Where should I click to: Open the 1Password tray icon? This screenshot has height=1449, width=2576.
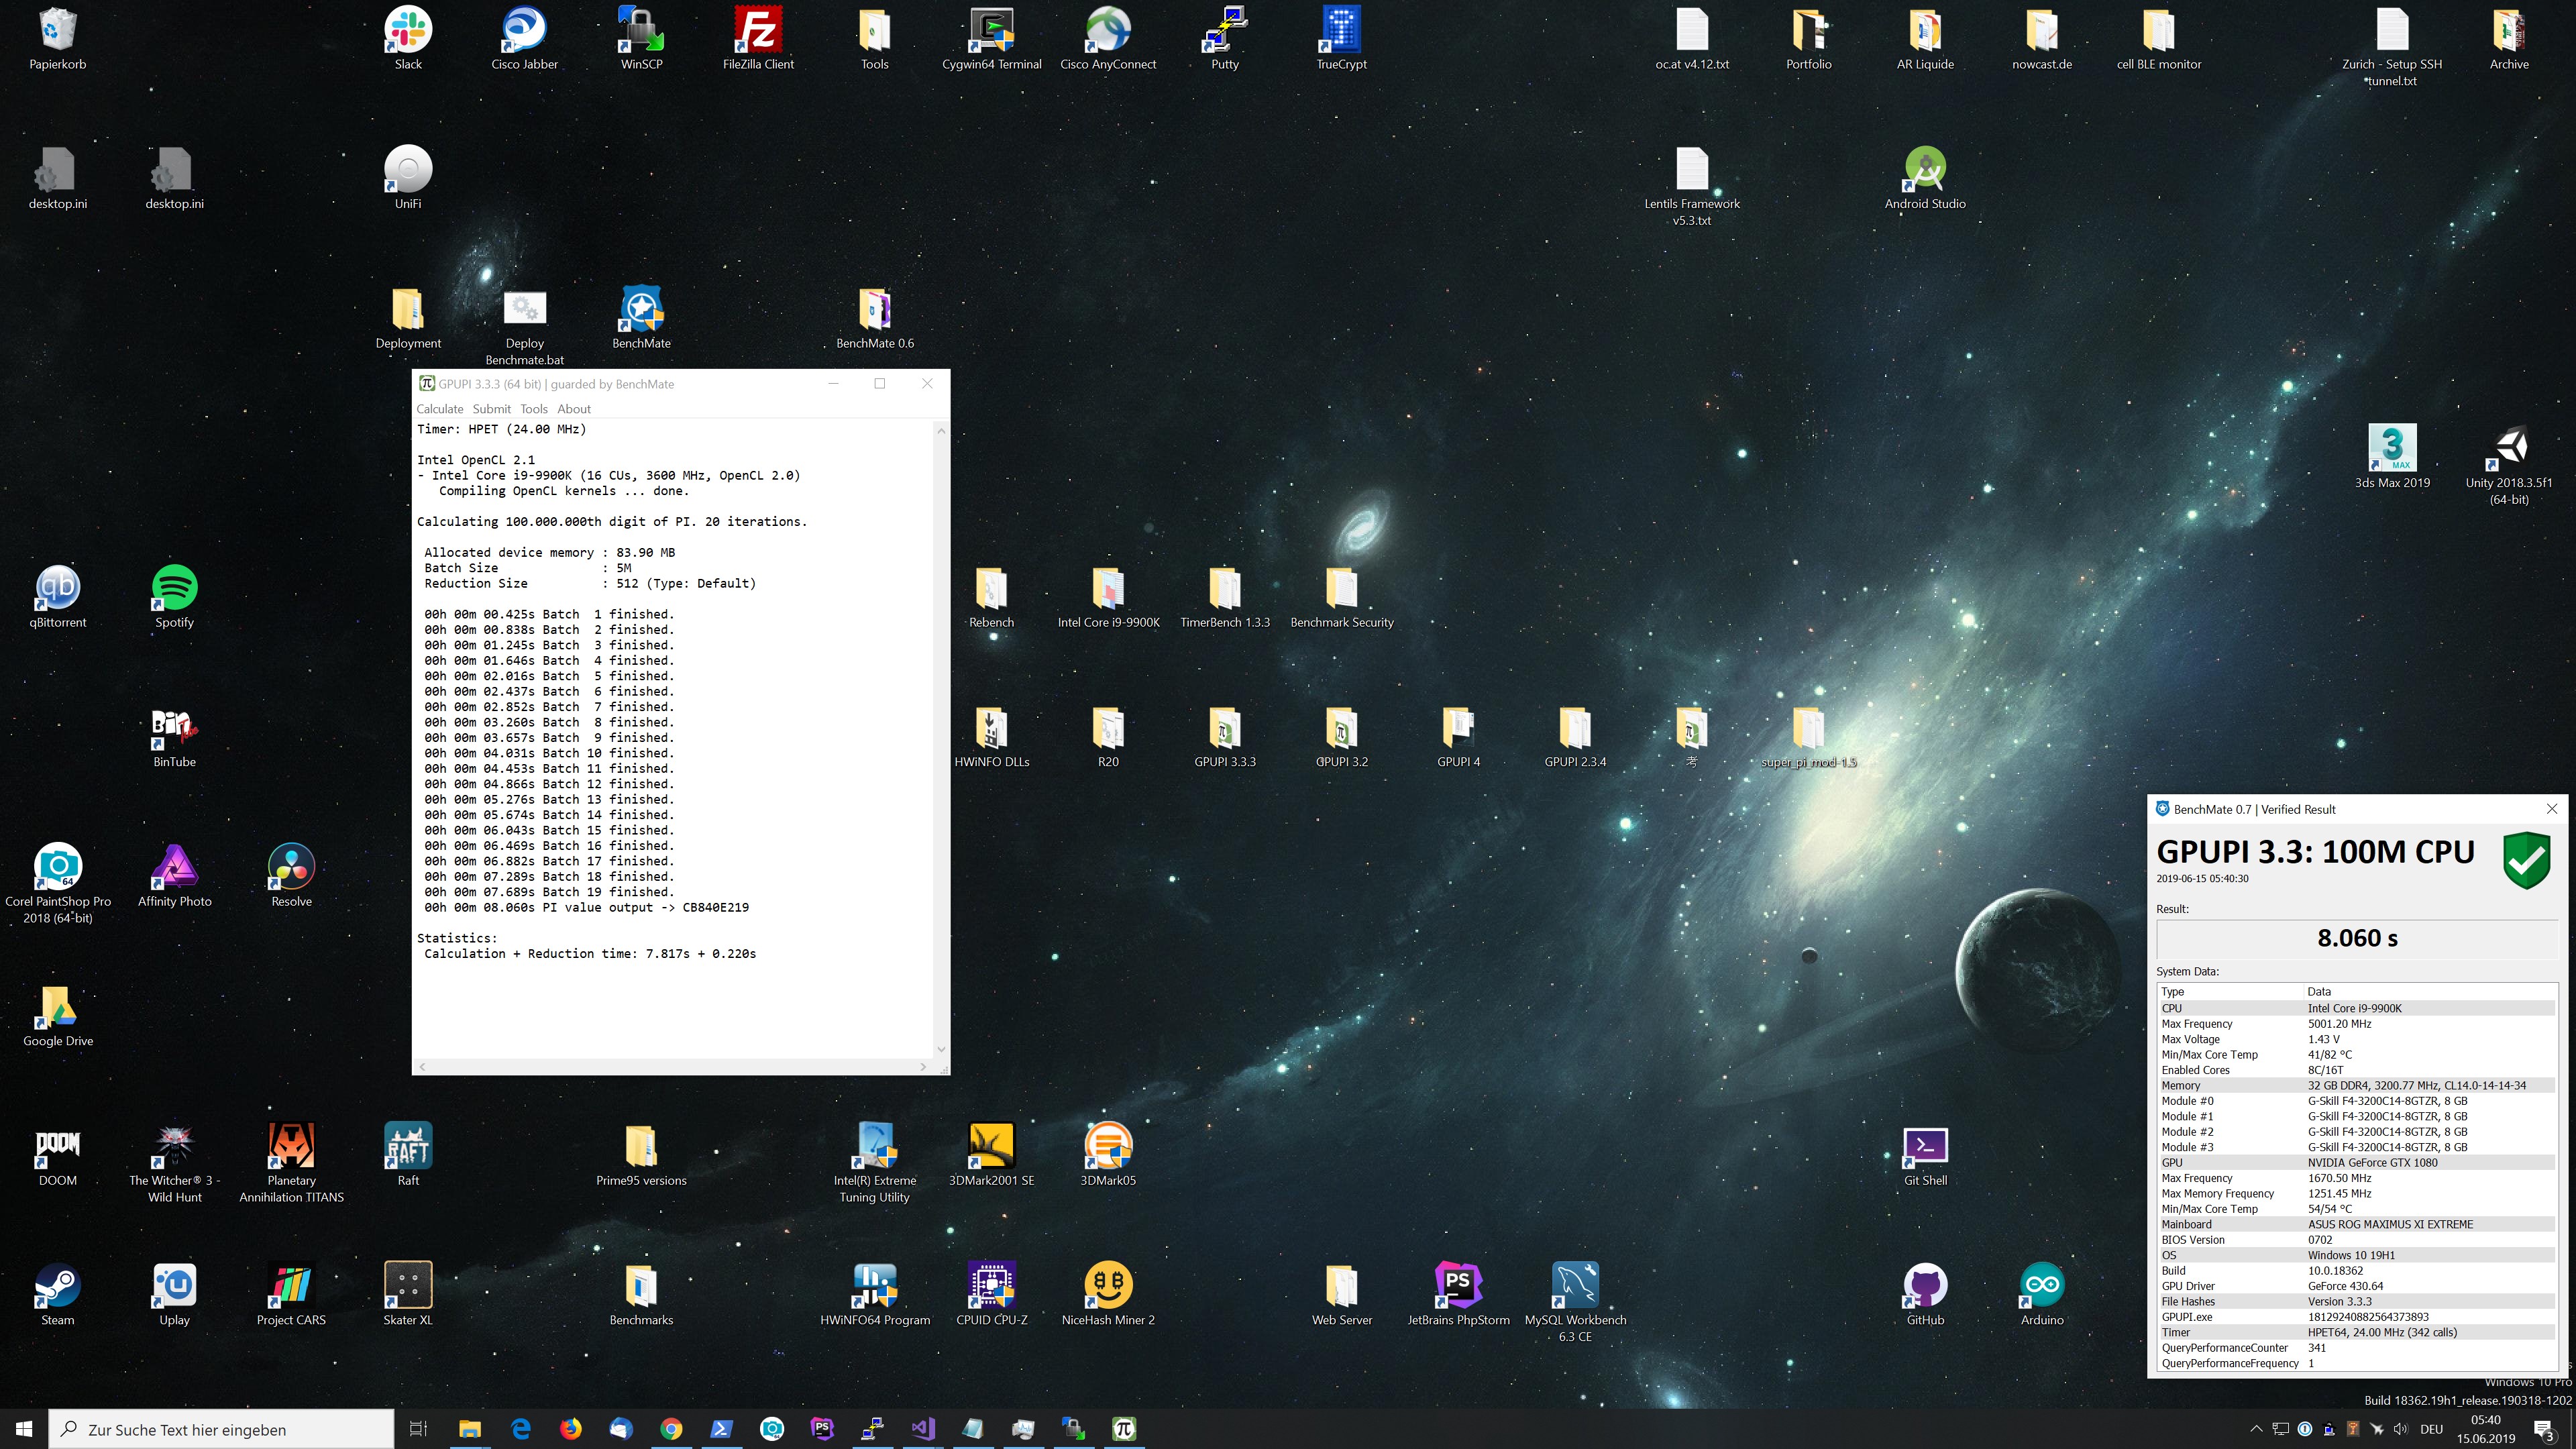[x=2305, y=1429]
